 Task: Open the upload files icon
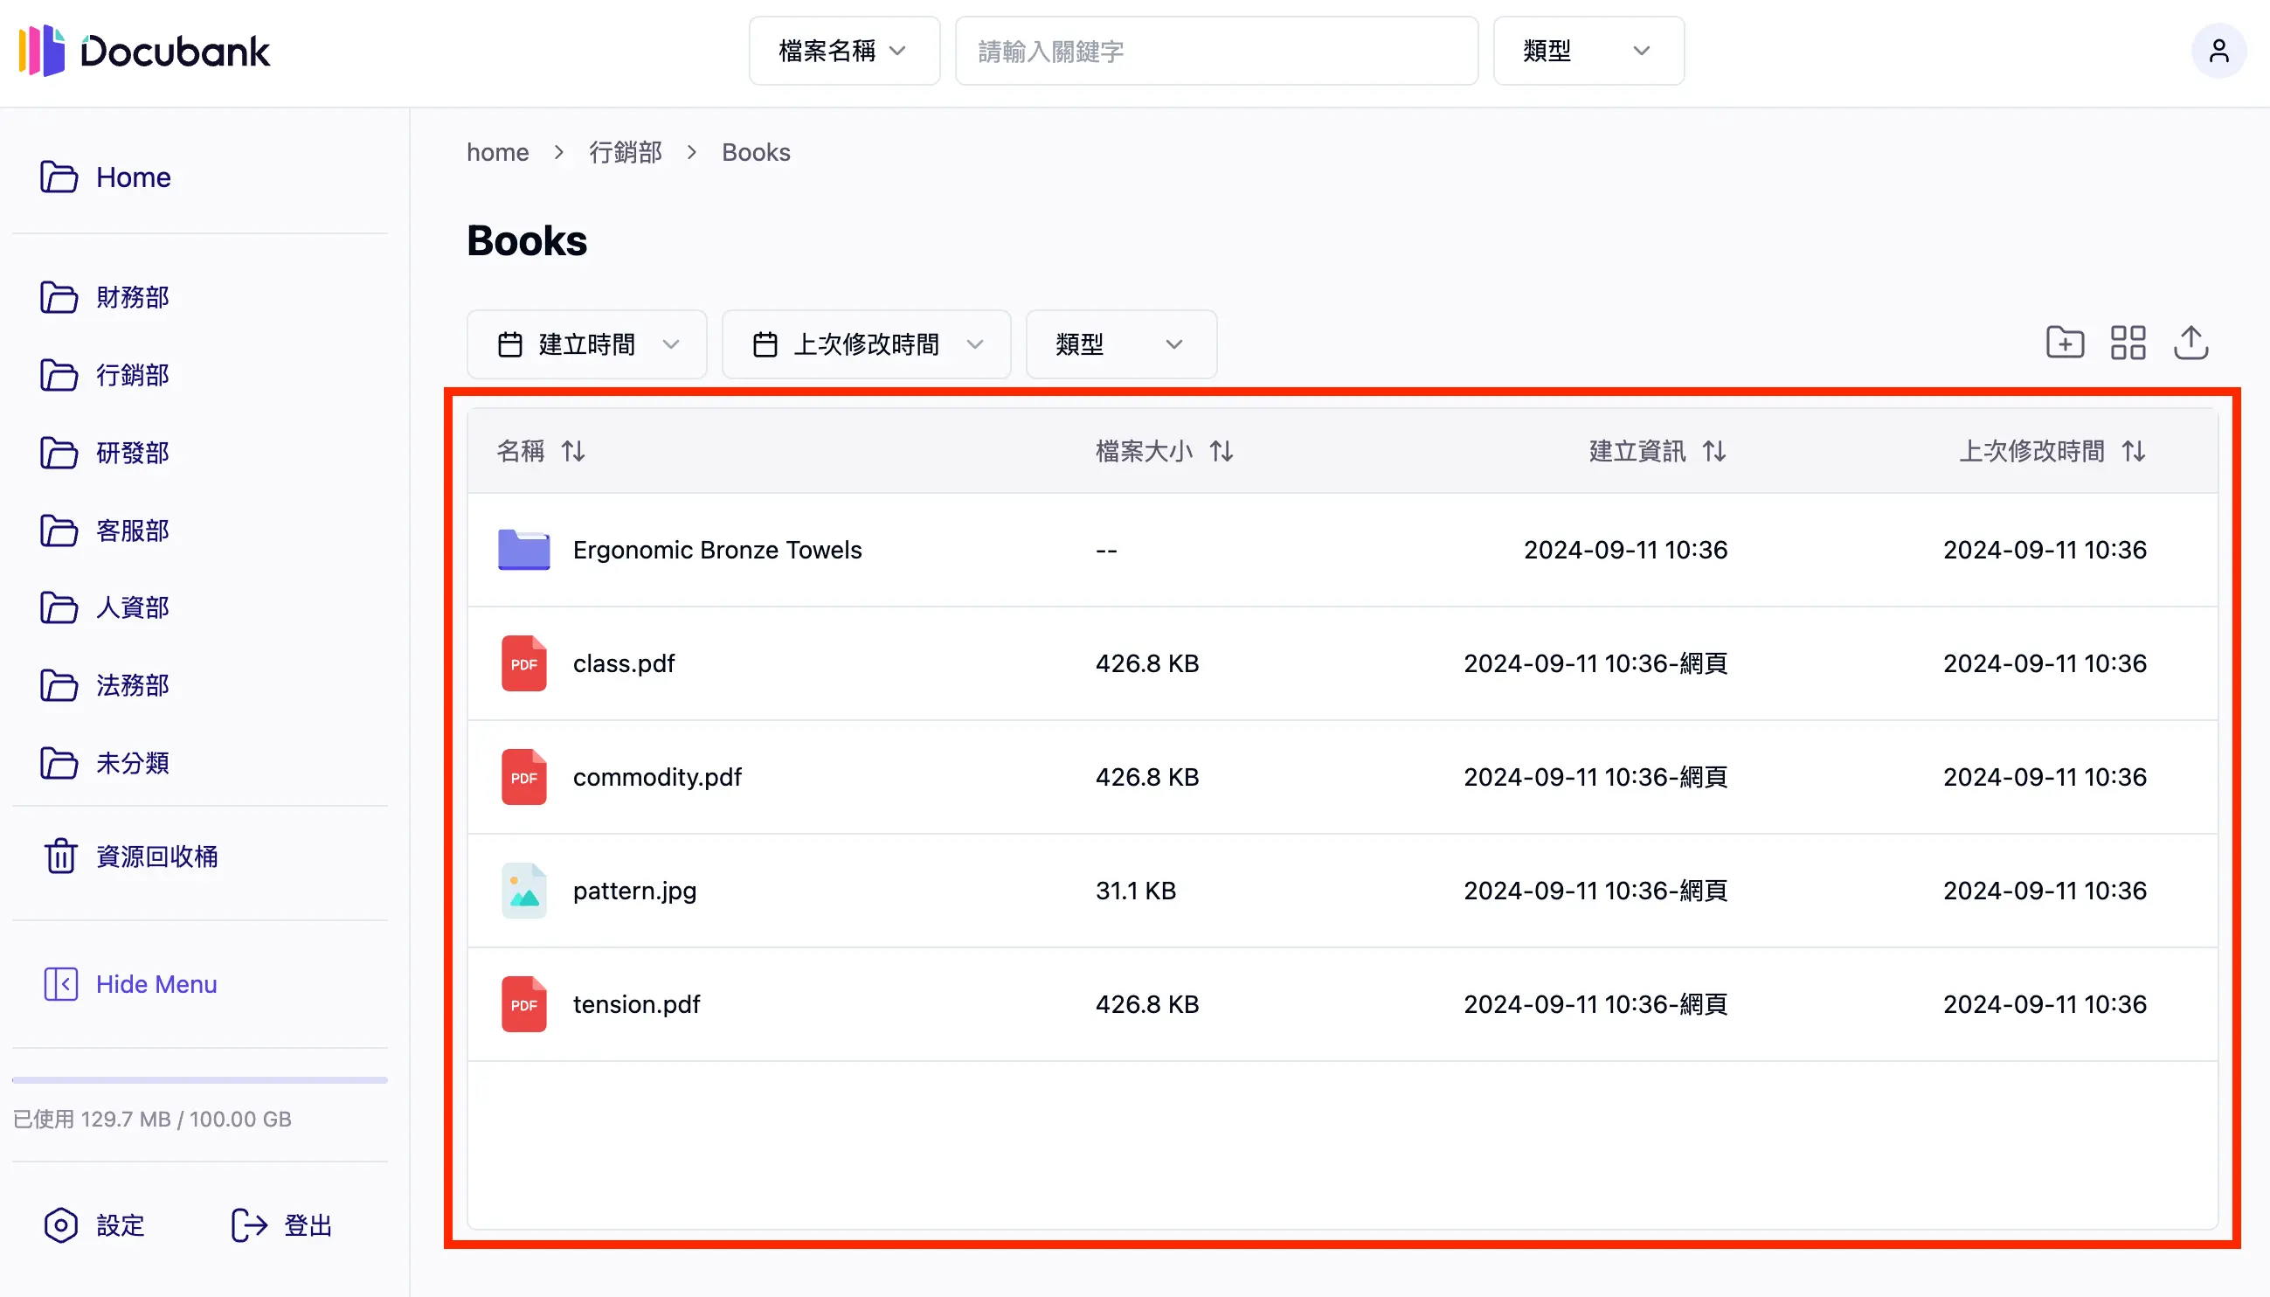click(2191, 342)
